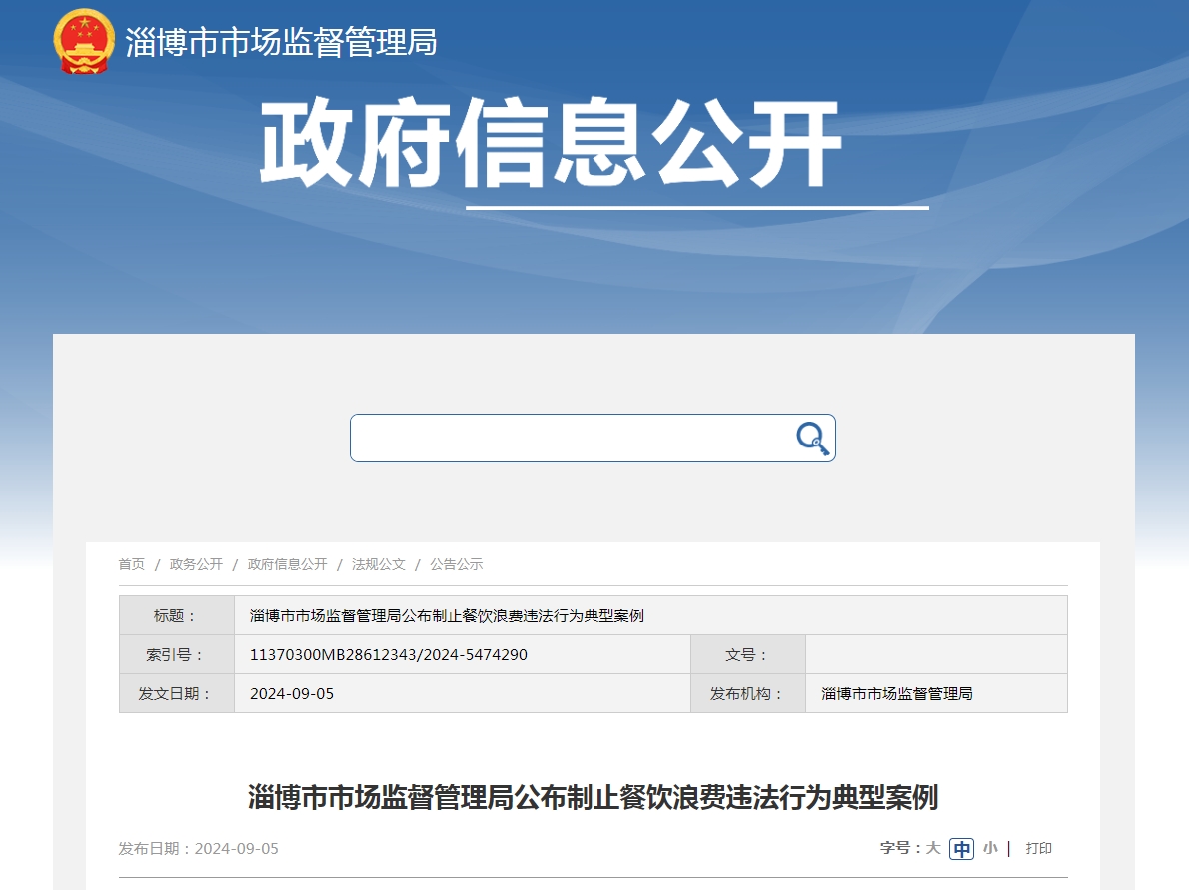
Task: Open 政府信息公开 breadcrumb link
Action: (288, 564)
